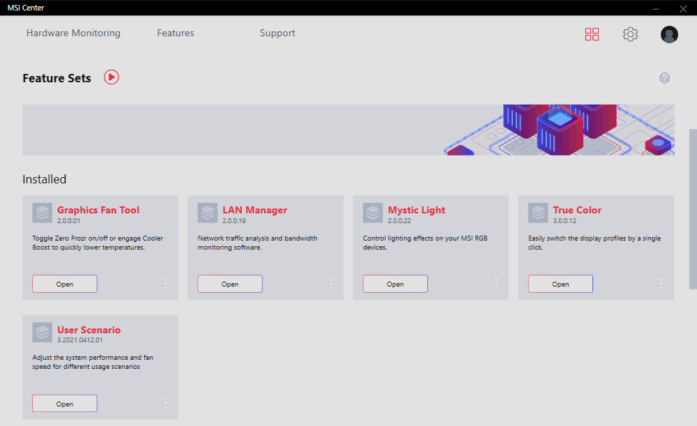The image size is (697, 426).
Task: Open the Graphics Fan Tool feature
Action: (64, 284)
